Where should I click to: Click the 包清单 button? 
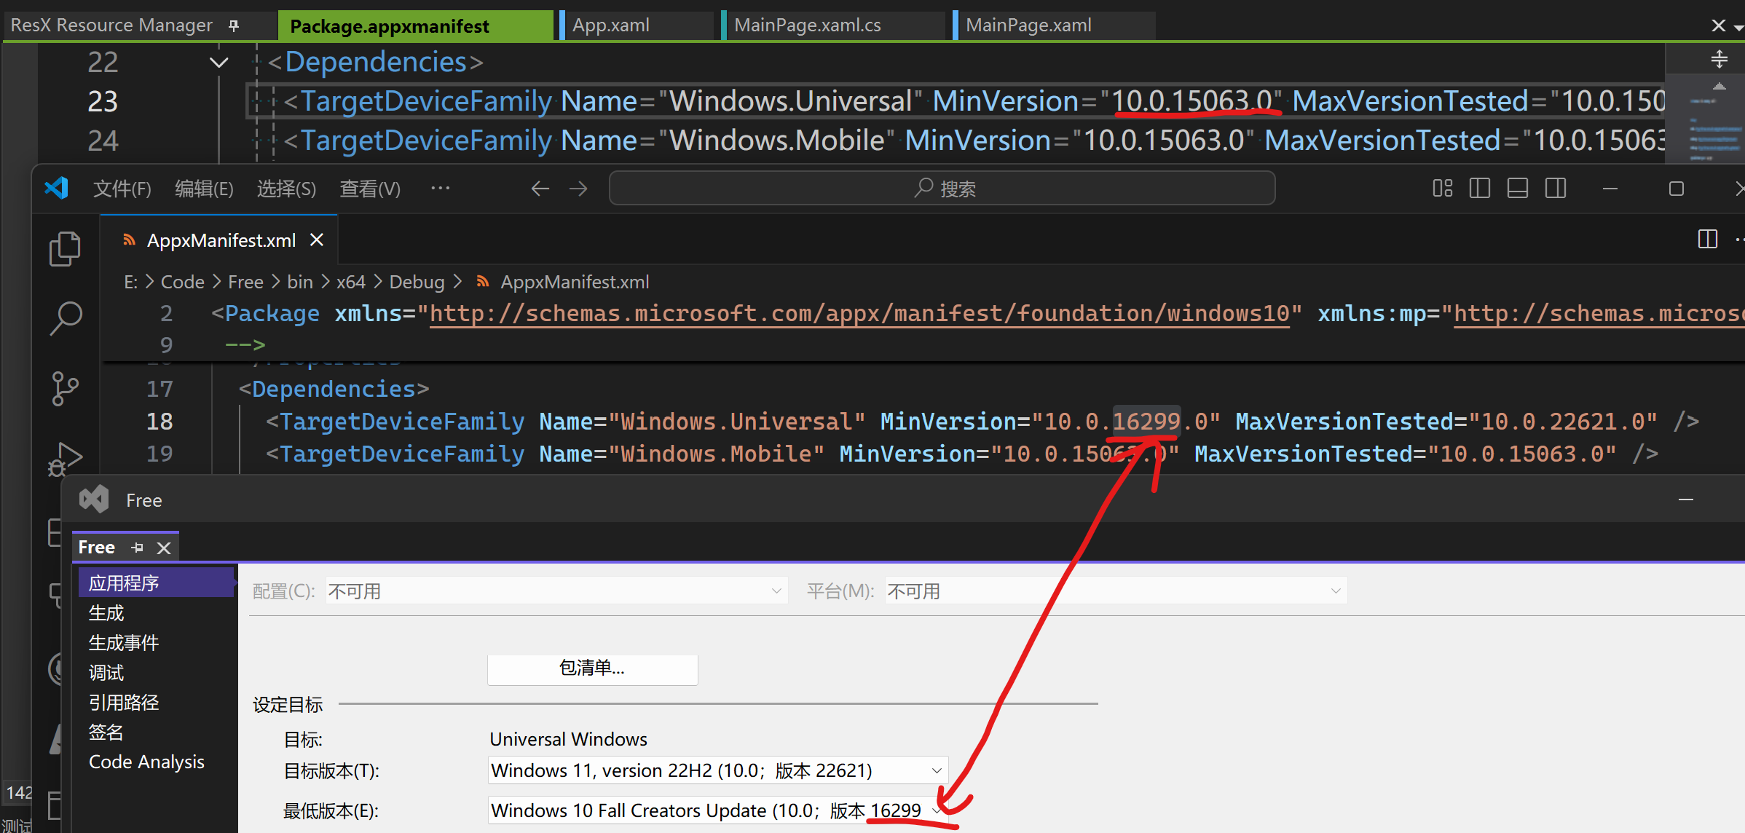point(592,669)
